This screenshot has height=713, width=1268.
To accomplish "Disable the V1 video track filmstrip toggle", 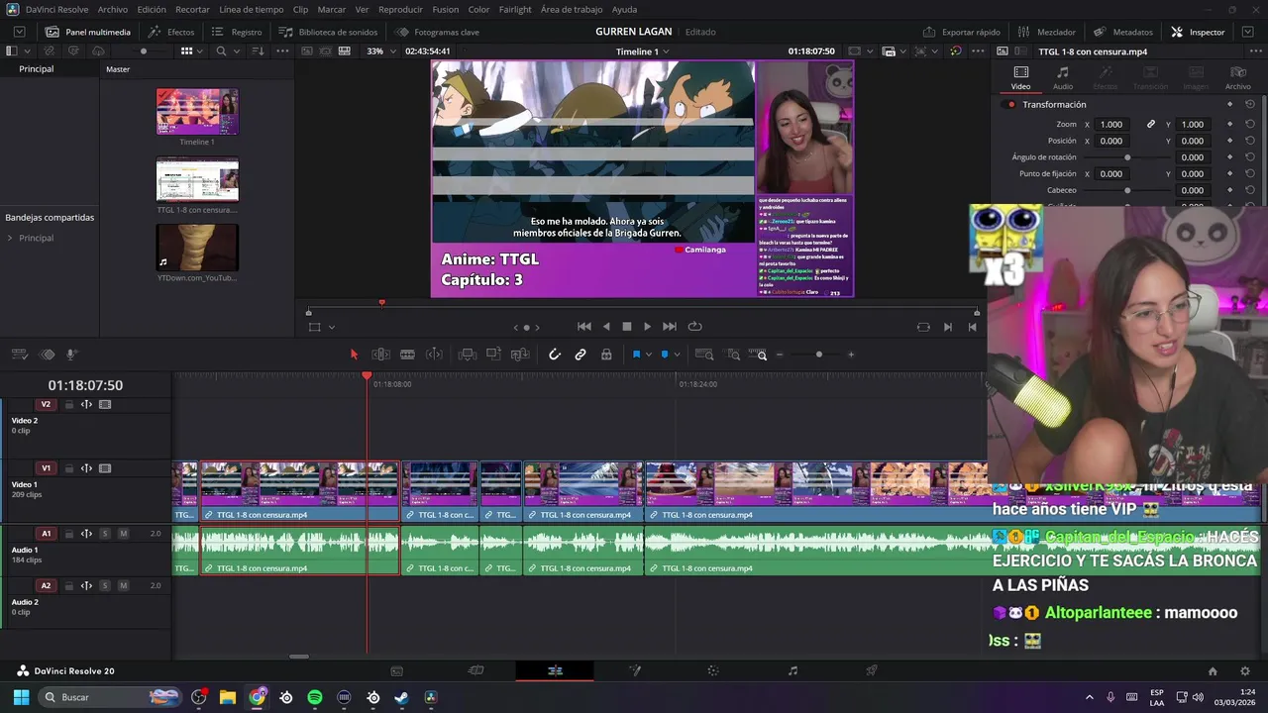I will pyautogui.click(x=105, y=468).
